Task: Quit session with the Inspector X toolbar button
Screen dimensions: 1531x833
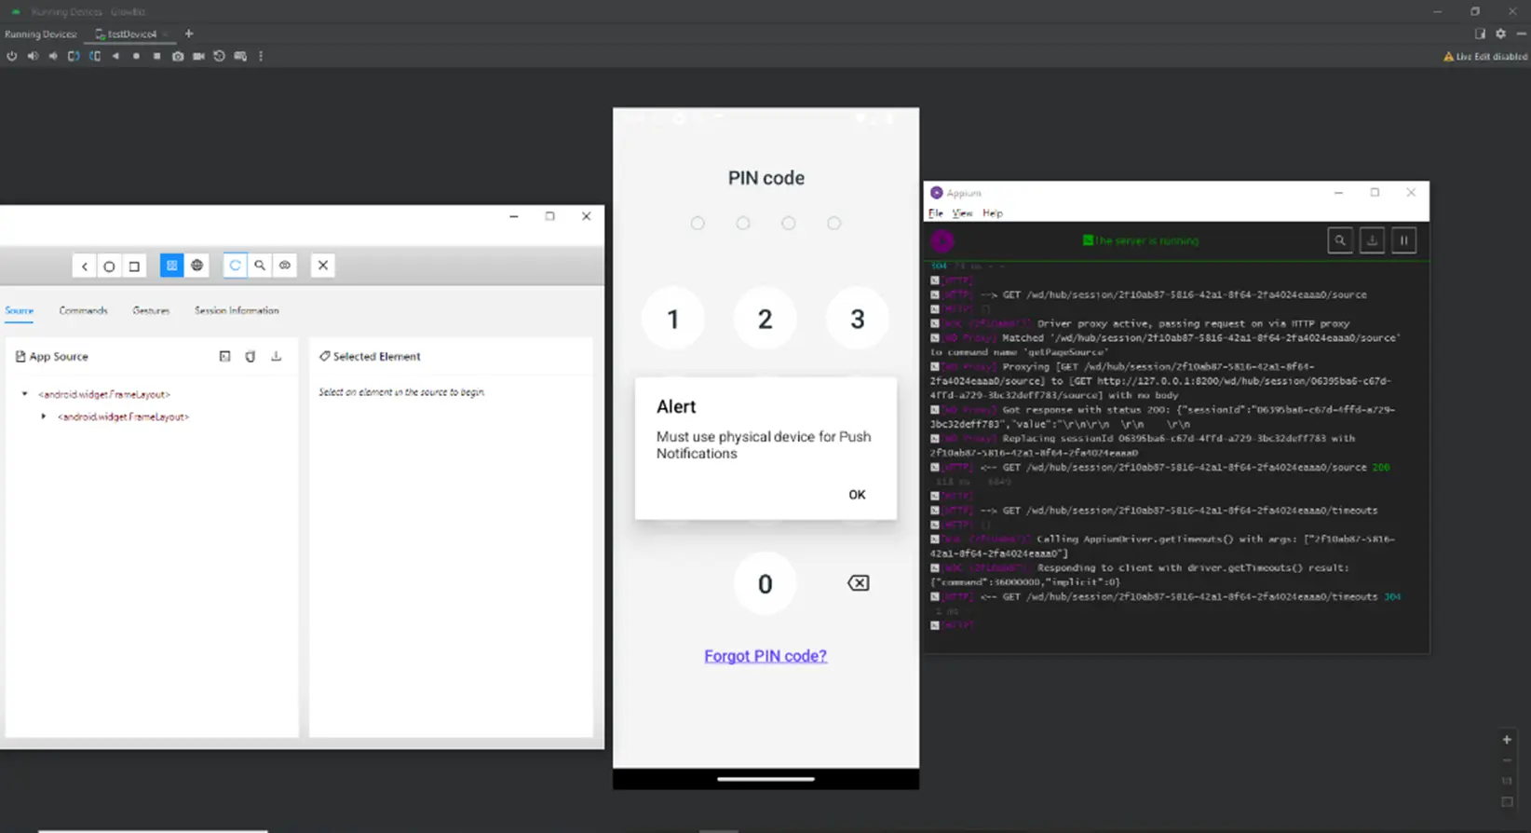Action: pos(323,266)
